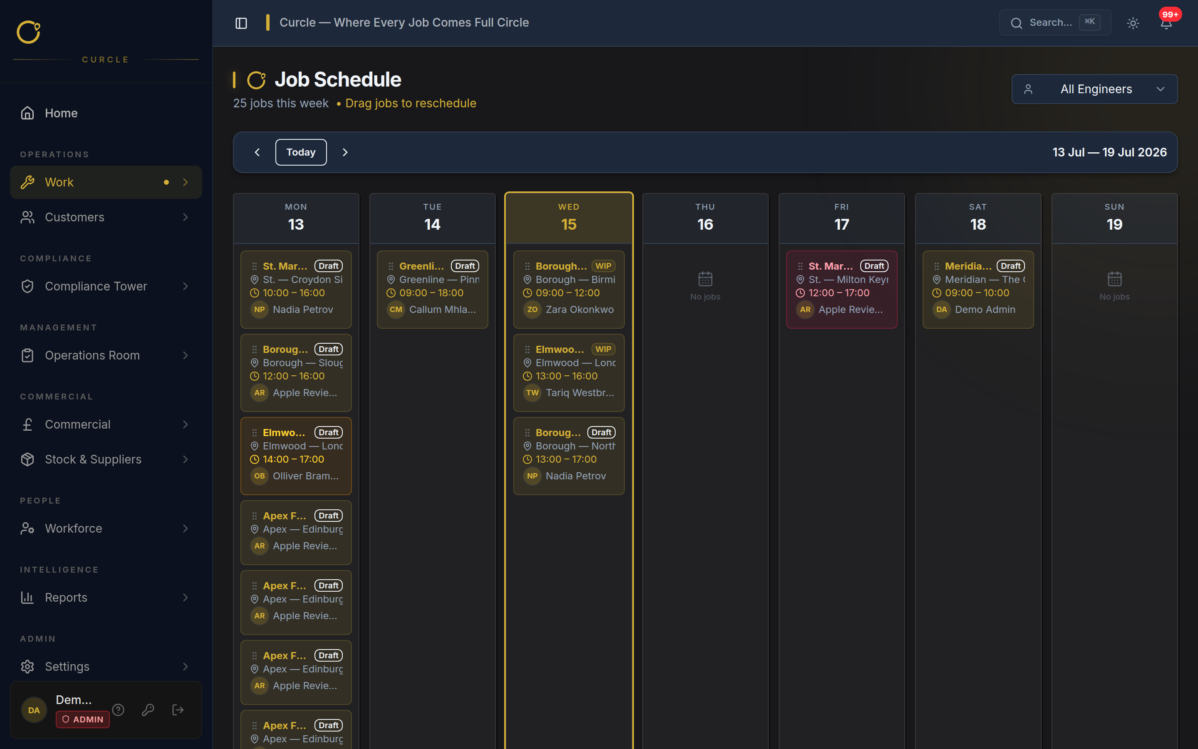Expand the Work menu chevron

[185, 182]
